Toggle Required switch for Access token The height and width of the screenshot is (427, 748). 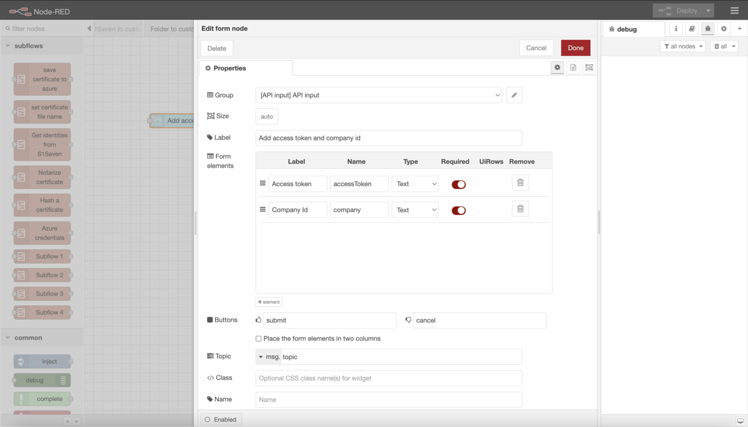458,184
